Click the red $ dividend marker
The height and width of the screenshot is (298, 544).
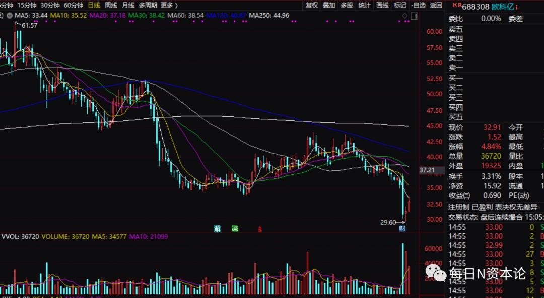click(x=259, y=229)
